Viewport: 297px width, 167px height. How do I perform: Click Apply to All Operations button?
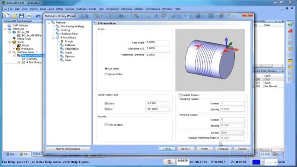[68, 149]
